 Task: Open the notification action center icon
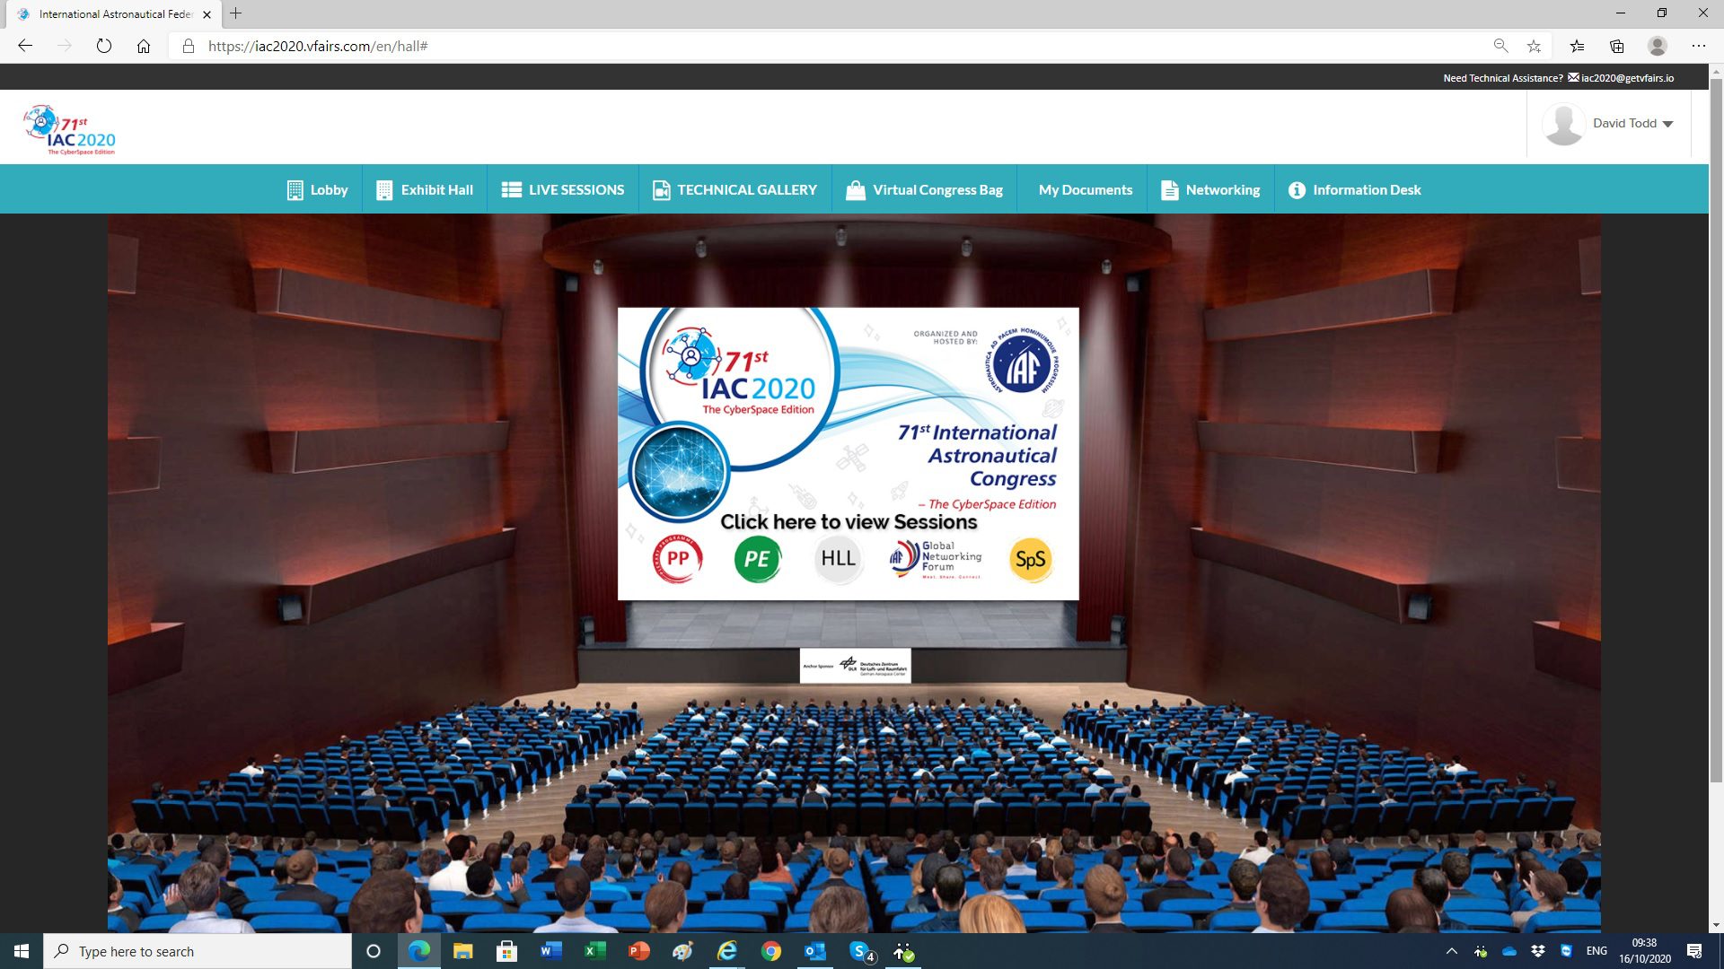click(1694, 951)
